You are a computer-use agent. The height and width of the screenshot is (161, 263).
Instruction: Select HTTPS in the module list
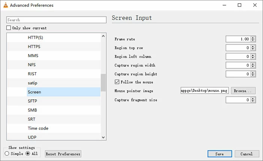[x=34, y=47]
